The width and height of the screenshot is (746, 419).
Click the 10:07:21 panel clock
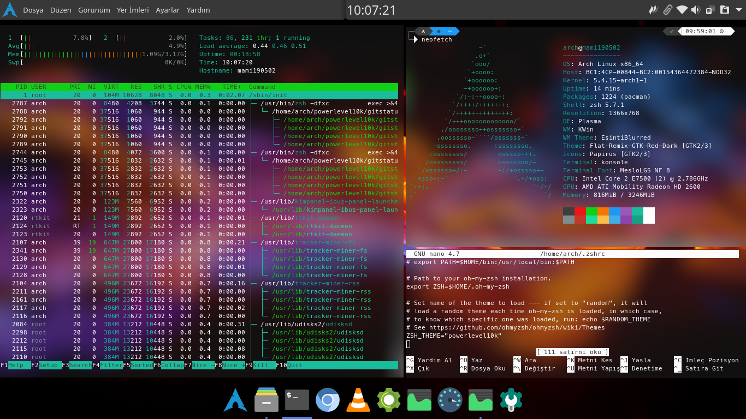[371, 10]
